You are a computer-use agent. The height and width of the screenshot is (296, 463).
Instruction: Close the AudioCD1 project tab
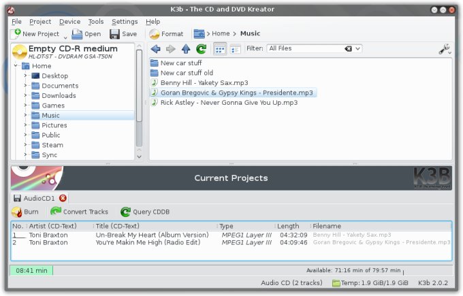coord(63,198)
